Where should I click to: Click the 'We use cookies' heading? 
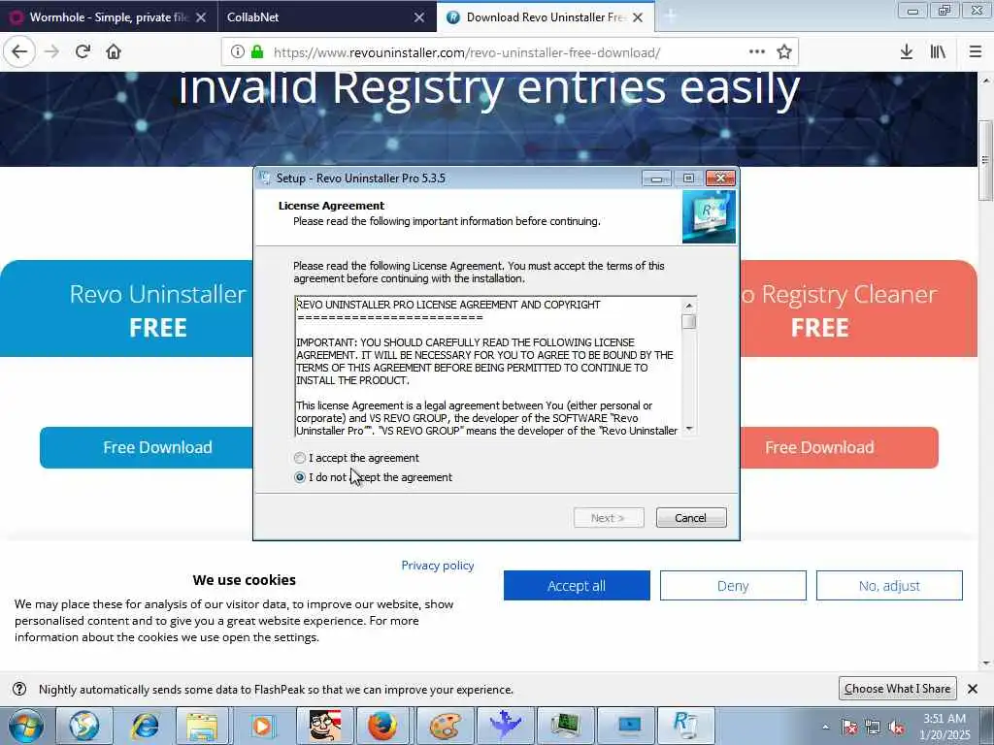point(244,580)
